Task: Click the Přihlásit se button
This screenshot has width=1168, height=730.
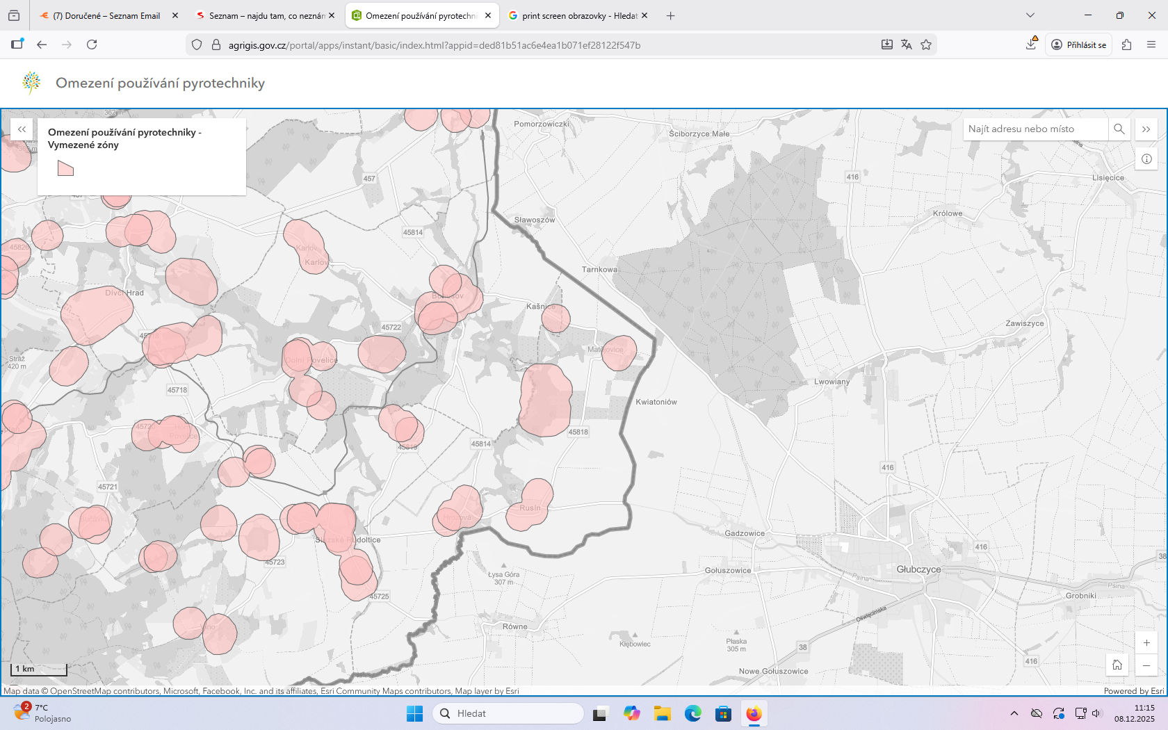Action: click(x=1078, y=44)
